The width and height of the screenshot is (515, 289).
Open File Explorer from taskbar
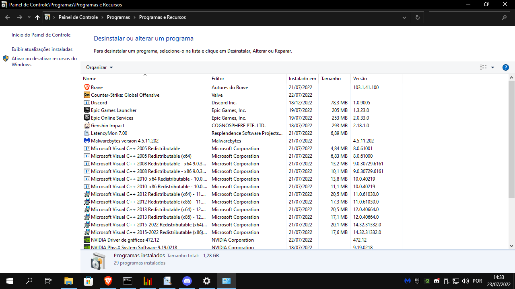click(x=69, y=281)
